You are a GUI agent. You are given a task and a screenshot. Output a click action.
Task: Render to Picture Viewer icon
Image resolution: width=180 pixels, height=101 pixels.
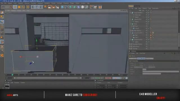pos(53,7)
